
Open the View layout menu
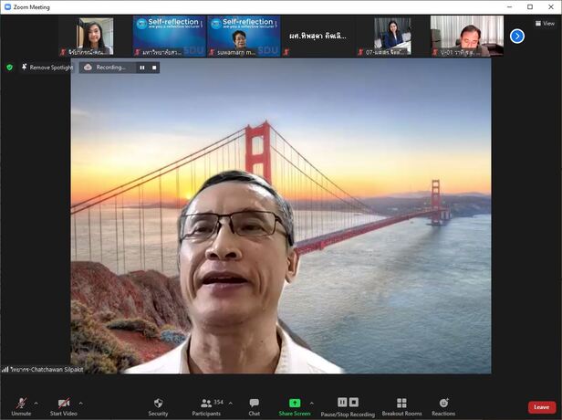[545, 24]
